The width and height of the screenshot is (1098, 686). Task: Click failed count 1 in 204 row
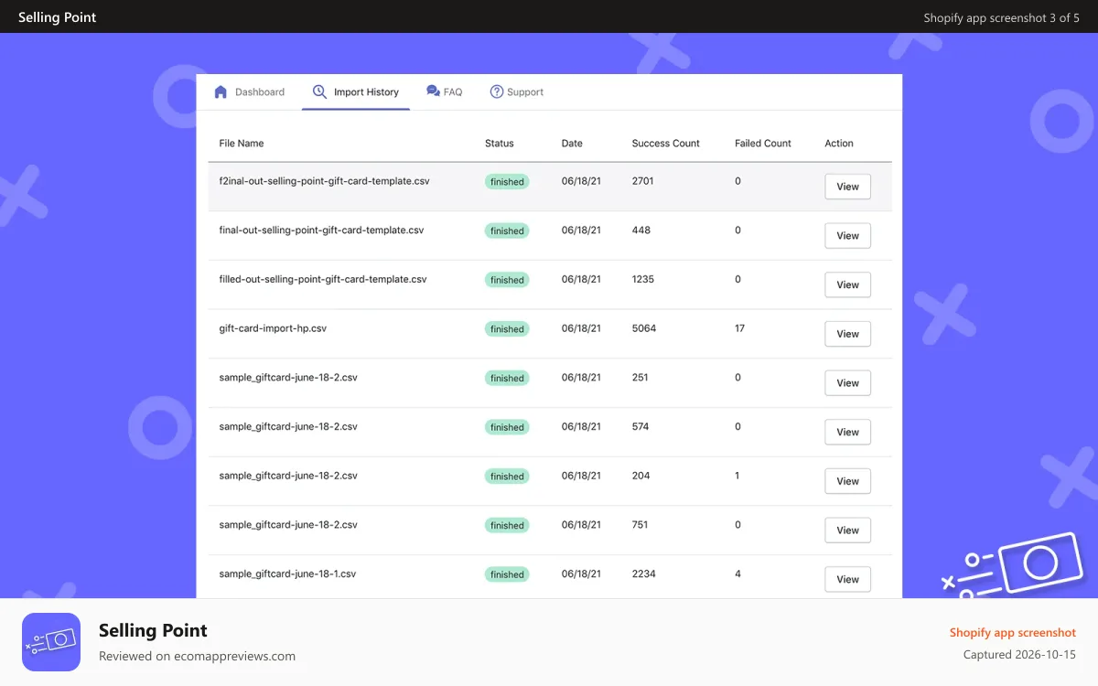(737, 476)
